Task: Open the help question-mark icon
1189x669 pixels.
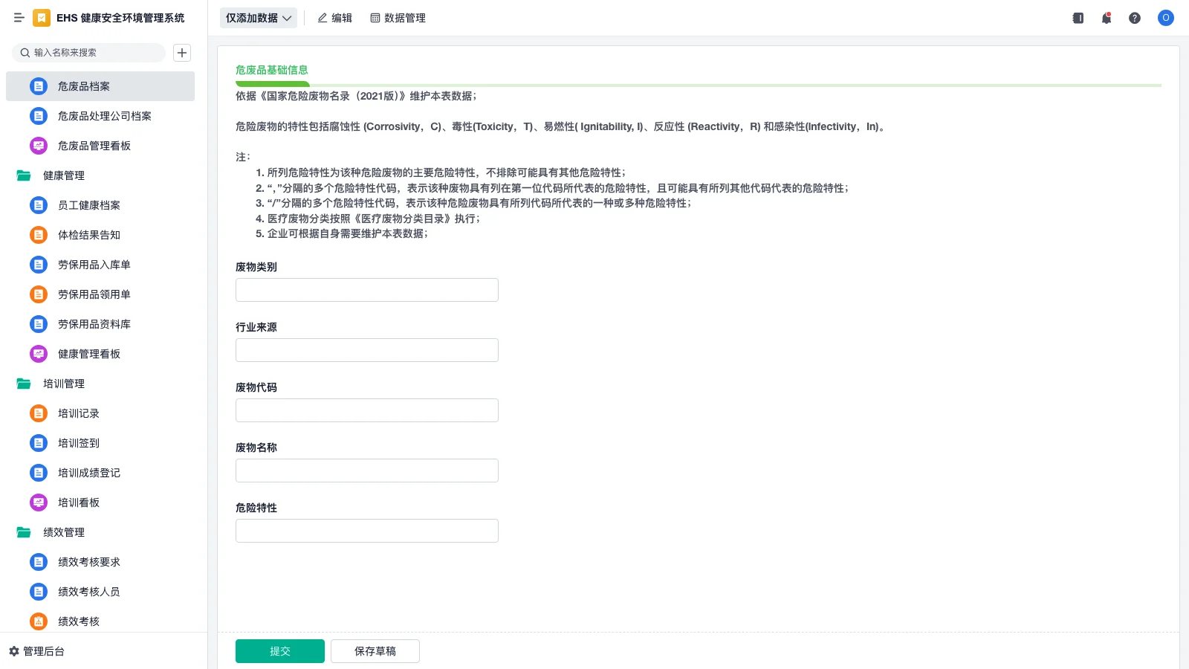Action: click(1135, 18)
